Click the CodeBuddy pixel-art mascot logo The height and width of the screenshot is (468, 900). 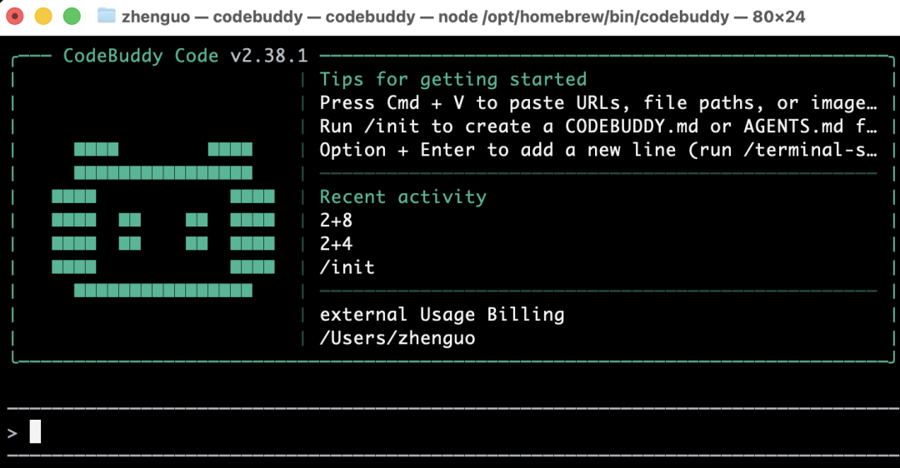[x=162, y=220]
